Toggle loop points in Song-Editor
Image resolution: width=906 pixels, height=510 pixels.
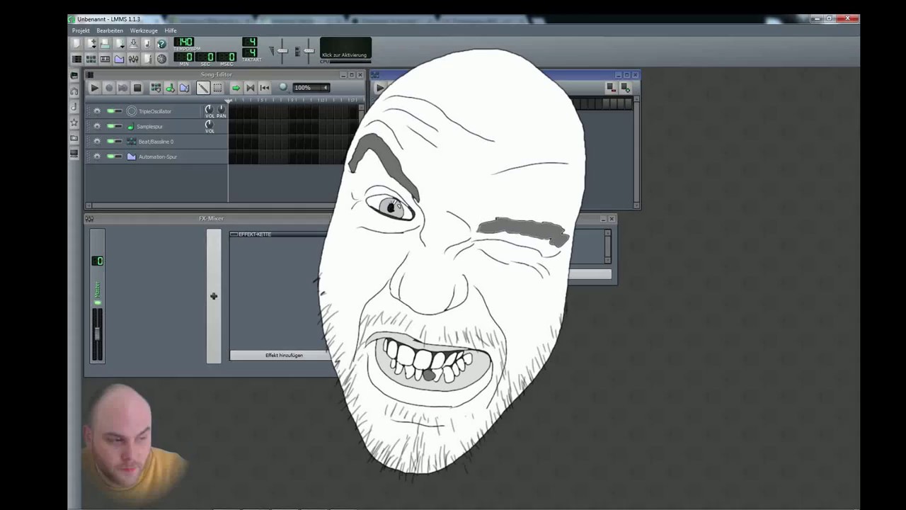[x=250, y=88]
